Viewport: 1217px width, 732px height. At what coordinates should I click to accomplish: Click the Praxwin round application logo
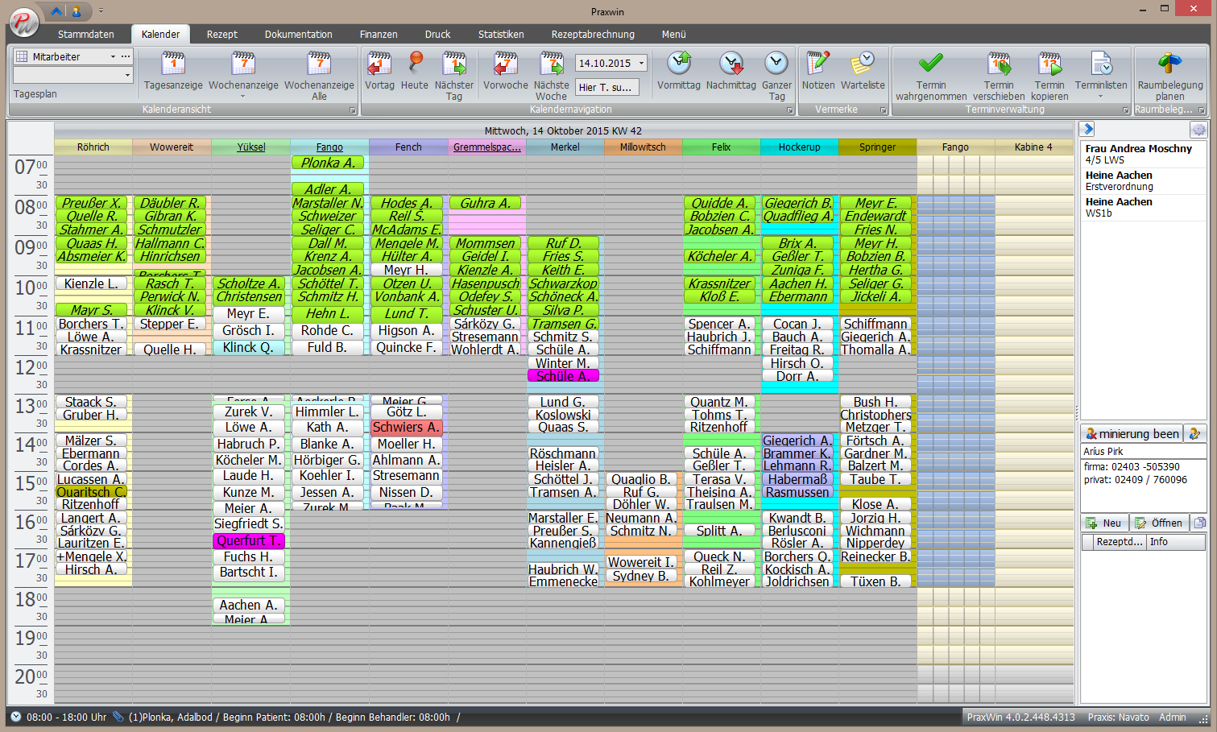24,22
